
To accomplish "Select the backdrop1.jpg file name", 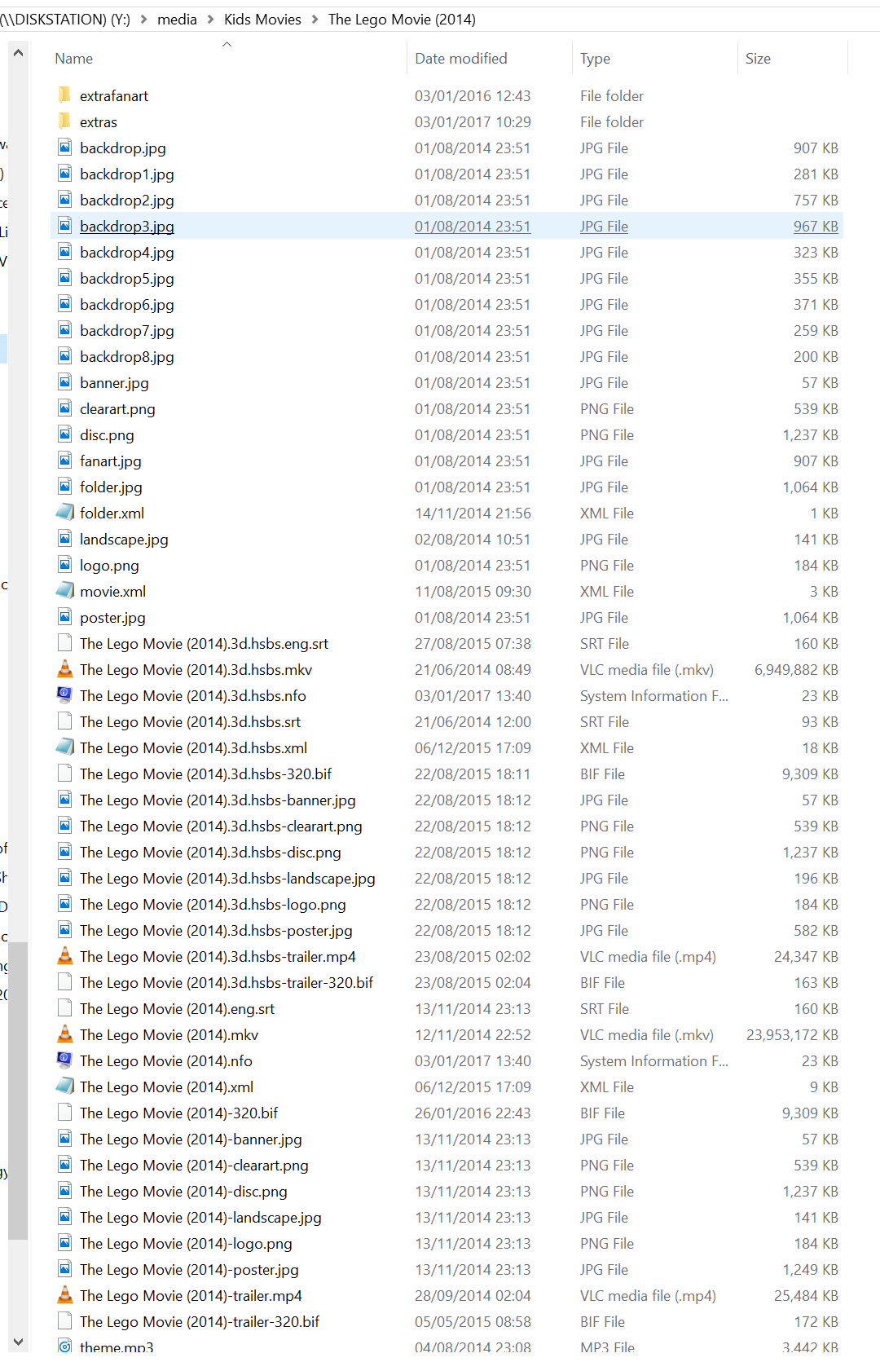I will click(x=127, y=174).
